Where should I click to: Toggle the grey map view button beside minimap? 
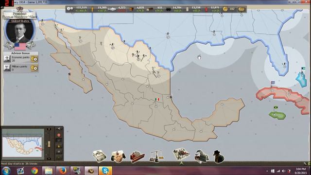click(59, 152)
